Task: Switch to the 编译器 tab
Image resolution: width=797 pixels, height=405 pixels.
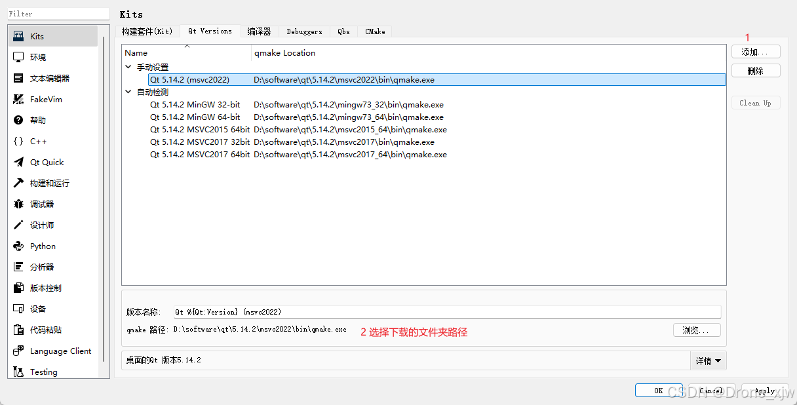Action: tap(259, 31)
